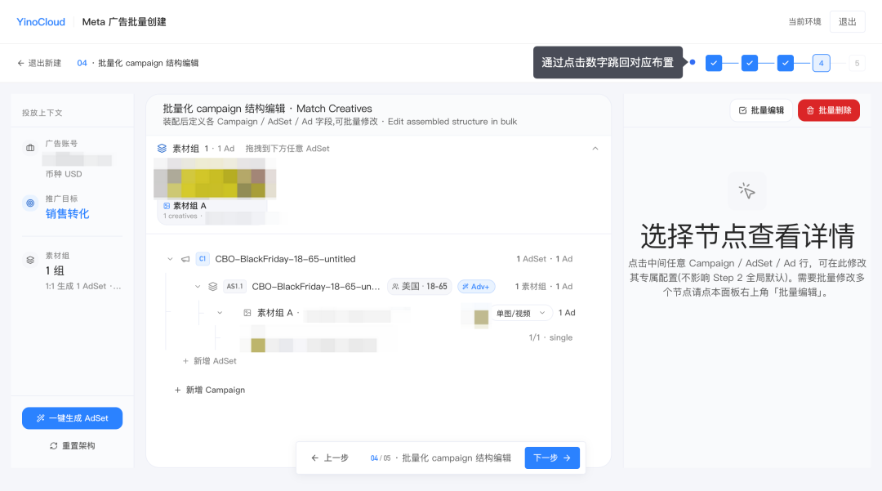This screenshot has width=882, height=491.
Task: Click image icon in 素材组 A tree row
Action: pyautogui.click(x=247, y=313)
